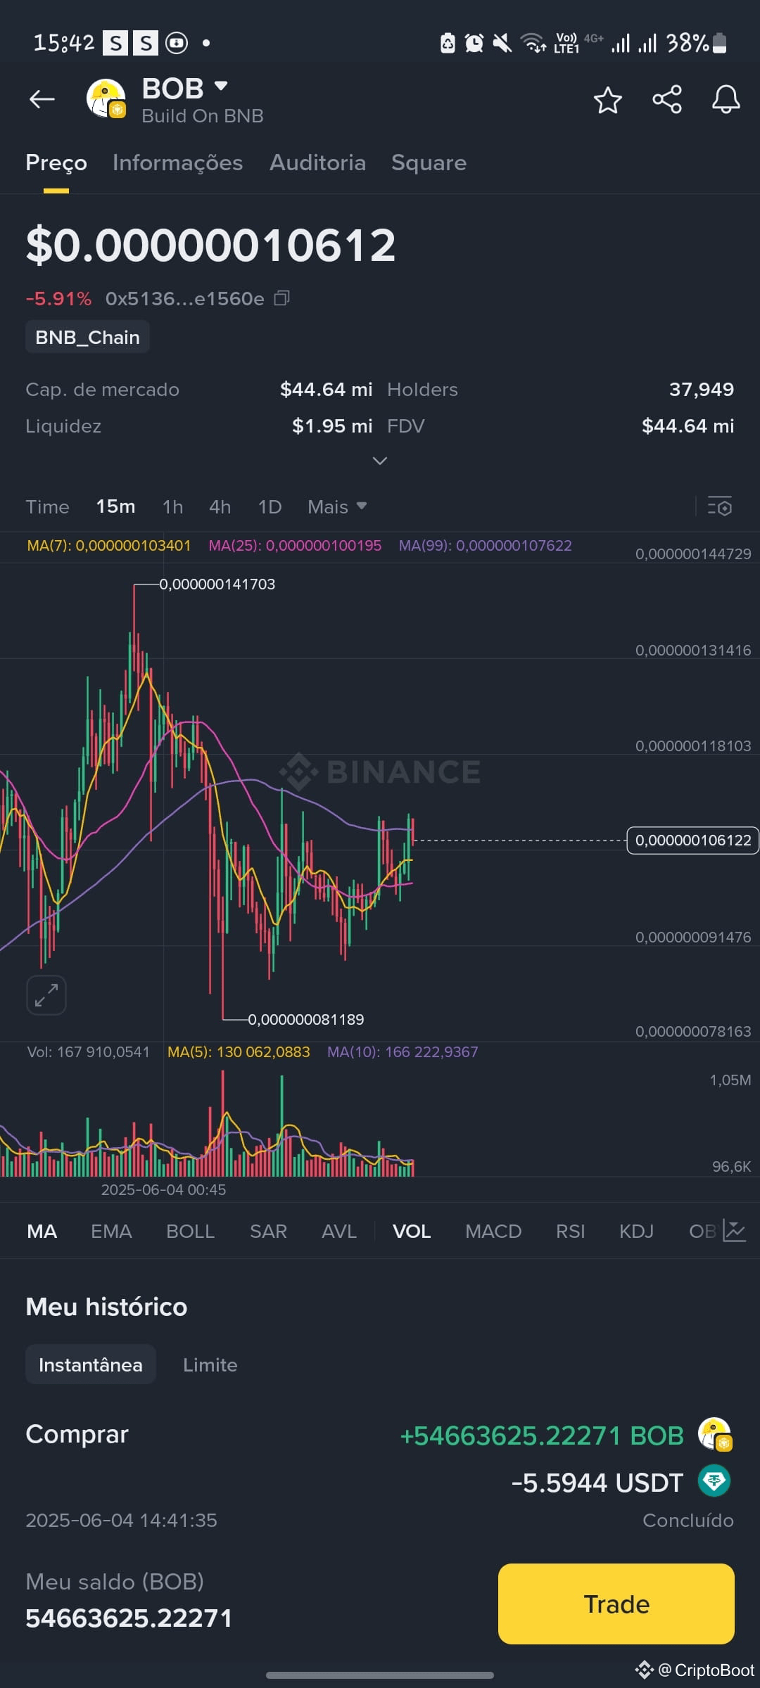
Task: Open price alerts with the bell icon
Action: [726, 99]
